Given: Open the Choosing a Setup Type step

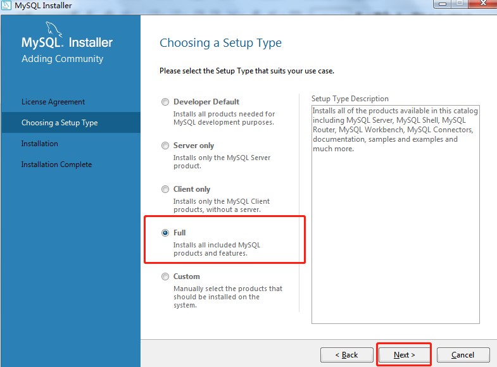Looking at the screenshot, I should pyautogui.click(x=71, y=123).
